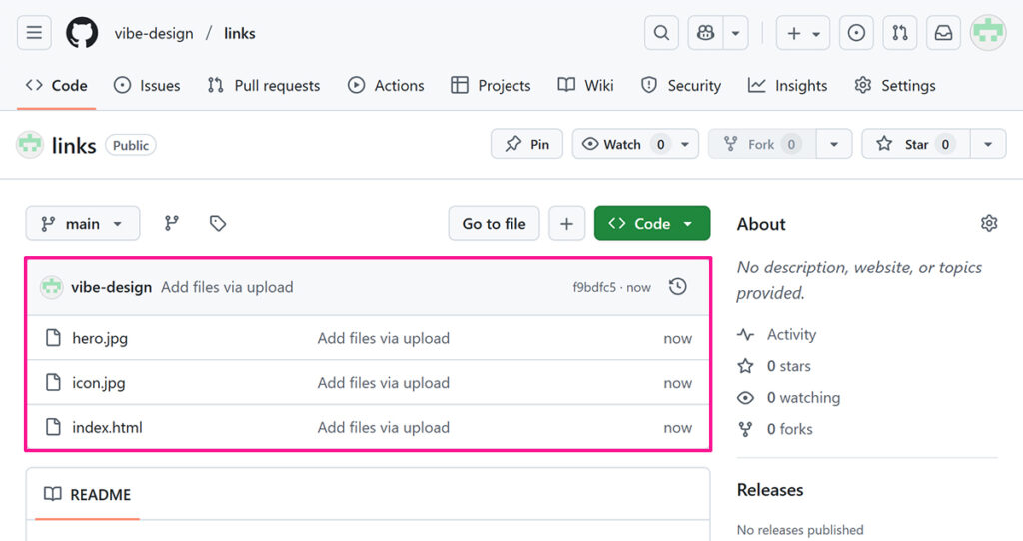Star the links repository
1023x541 pixels.
pos(914,144)
